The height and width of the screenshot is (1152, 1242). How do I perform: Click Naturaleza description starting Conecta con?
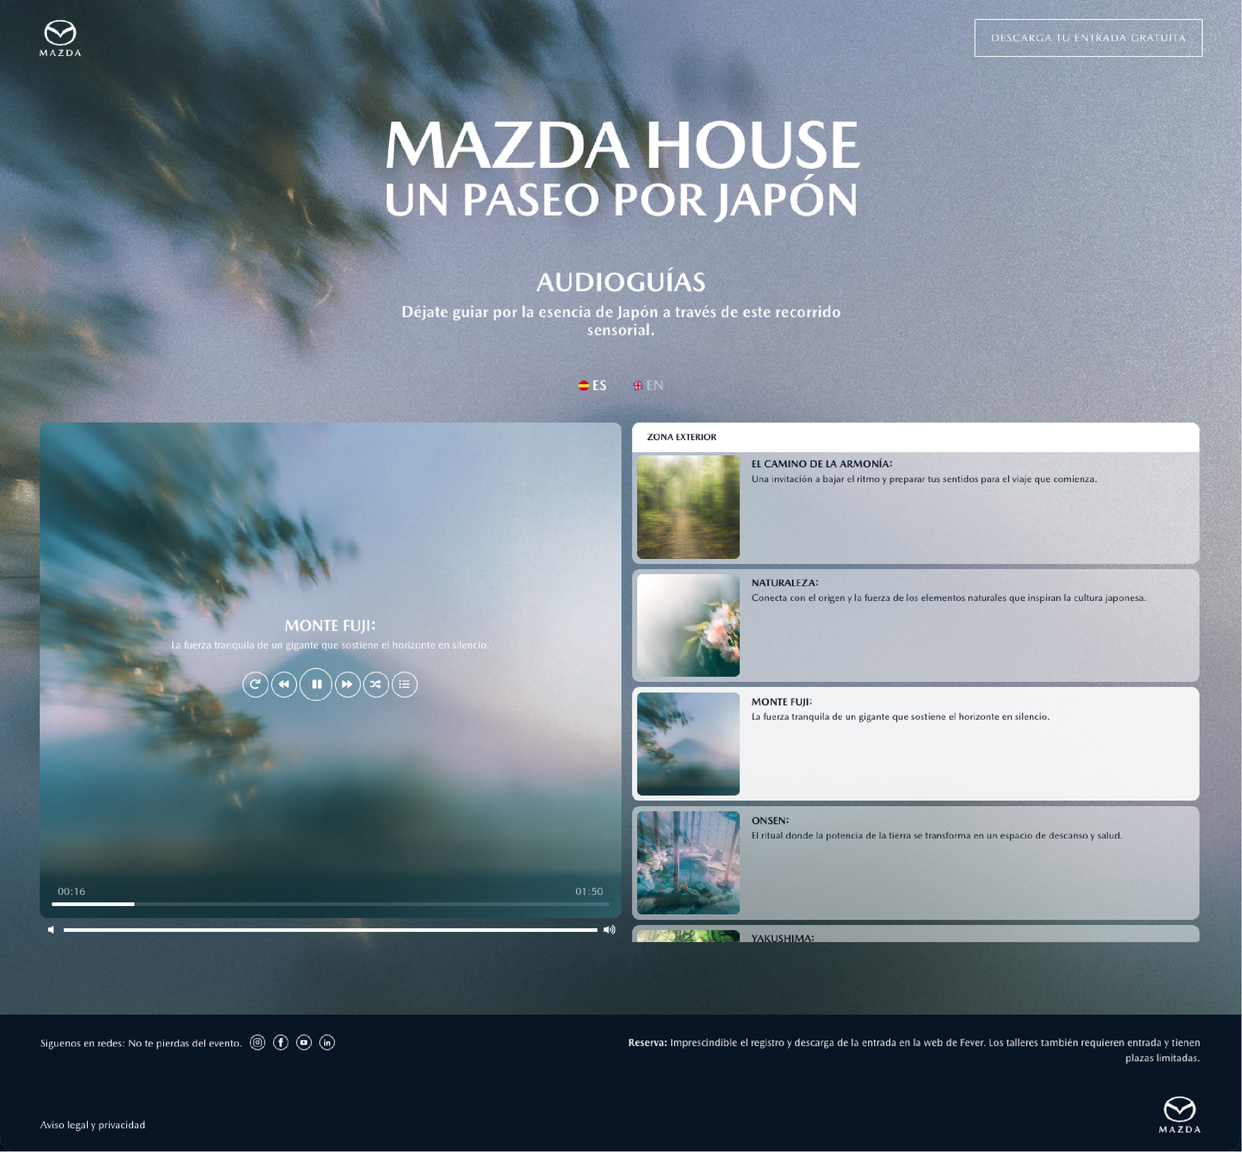pos(948,598)
